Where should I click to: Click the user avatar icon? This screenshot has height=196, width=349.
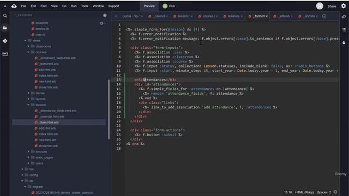320,6
